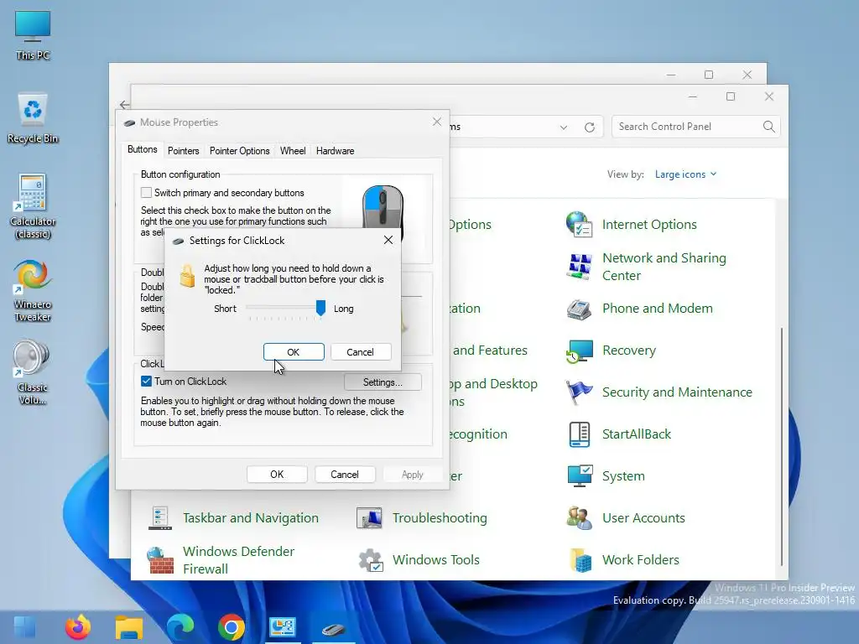Click the search magnifier in Control Panel
The image size is (859, 644).
[768, 127]
